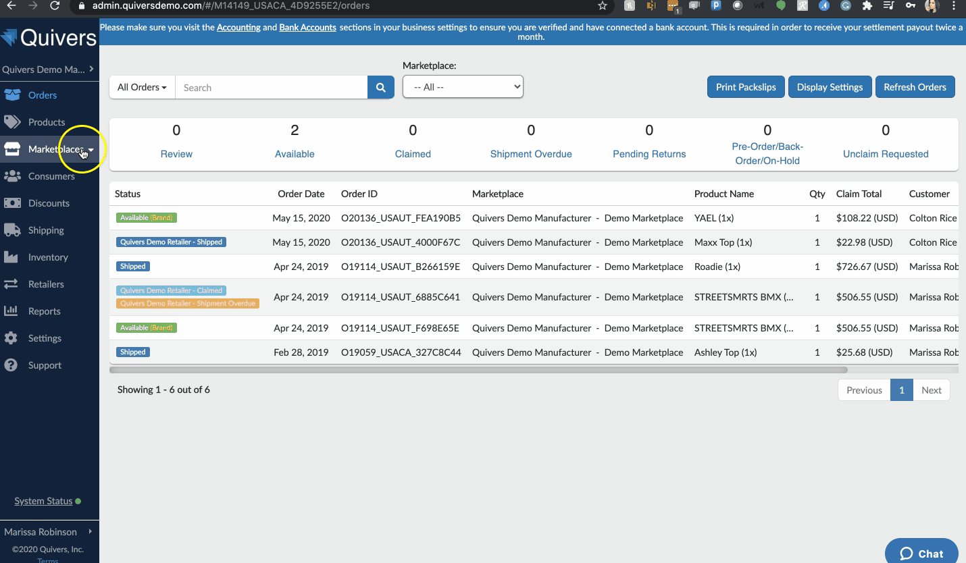966x563 pixels.
Task: Click Refresh Orders button
Action: tap(915, 86)
